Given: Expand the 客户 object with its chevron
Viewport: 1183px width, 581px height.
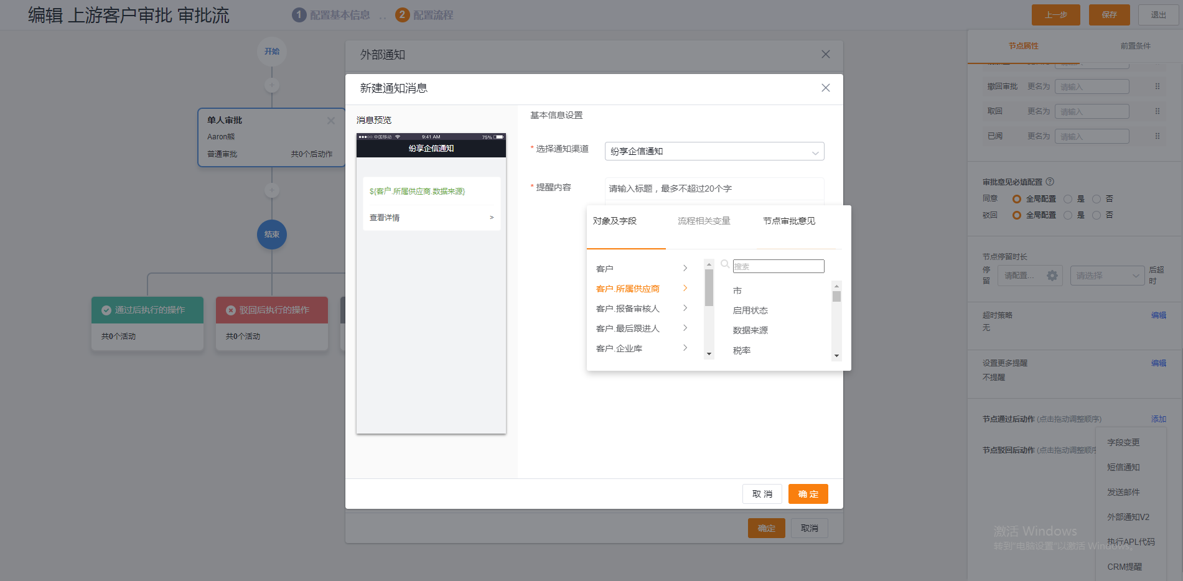Looking at the screenshot, I should tap(685, 267).
